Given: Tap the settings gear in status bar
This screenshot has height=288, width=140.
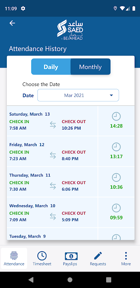Looking at the screenshot, I should pyautogui.click(x=23, y=8).
